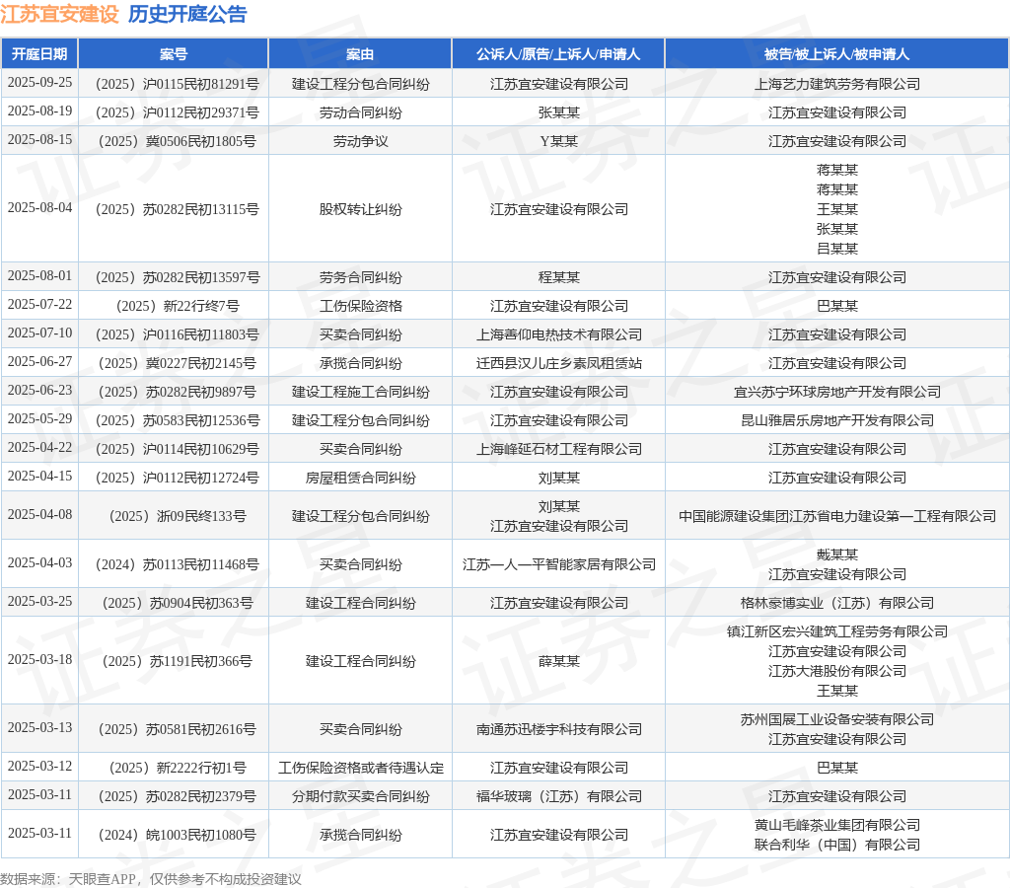Image resolution: width=1010 pixels, height=888 pixels.
Task: Click the 劳动争议 cause cell
Action: point(361,141)
